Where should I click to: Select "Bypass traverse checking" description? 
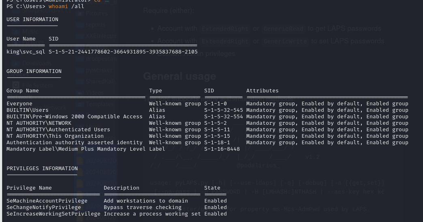pyautogui.click(x=143, y=207)
